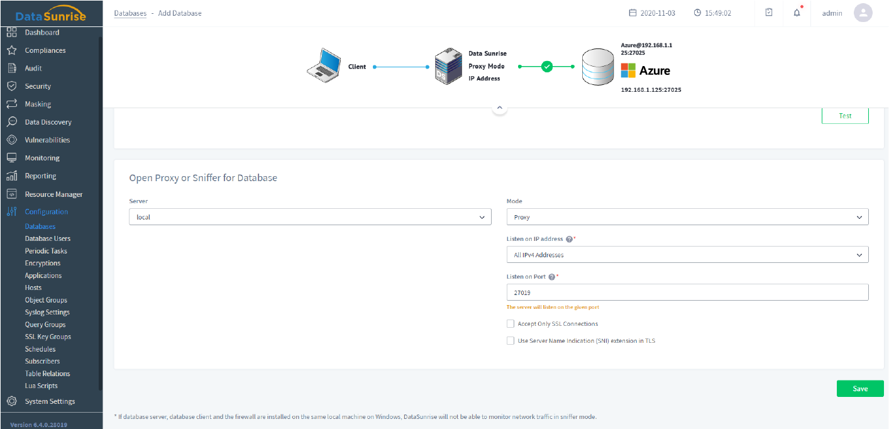Viewport: 889px width, 429px height.
Task: Click the System Settings gear icon
Action: pos(11,401)
